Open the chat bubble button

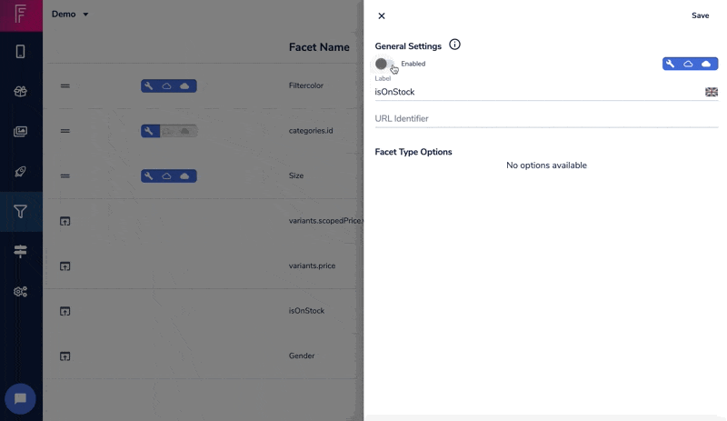(20, 398)
